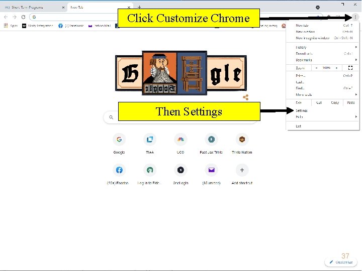This screenshot has height=271, width=362.
Task: Decrease zoom with the minus button
Action: click(x=317, y=68)
